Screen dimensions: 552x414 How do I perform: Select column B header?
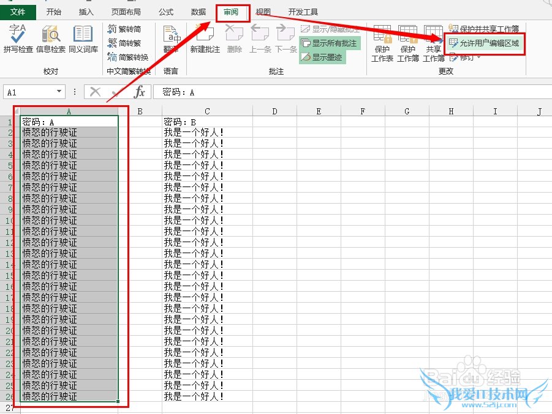[x=140, y=111]
